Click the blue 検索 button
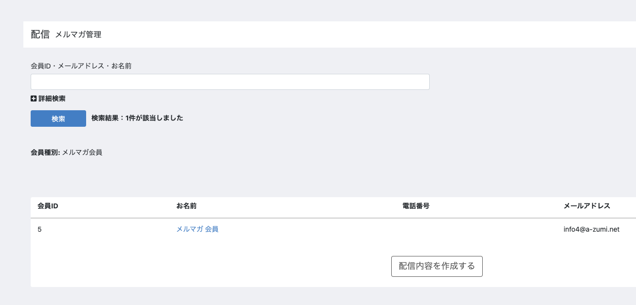Image resolution: width=636 pixels, height=305 pixels. point(58,119)
